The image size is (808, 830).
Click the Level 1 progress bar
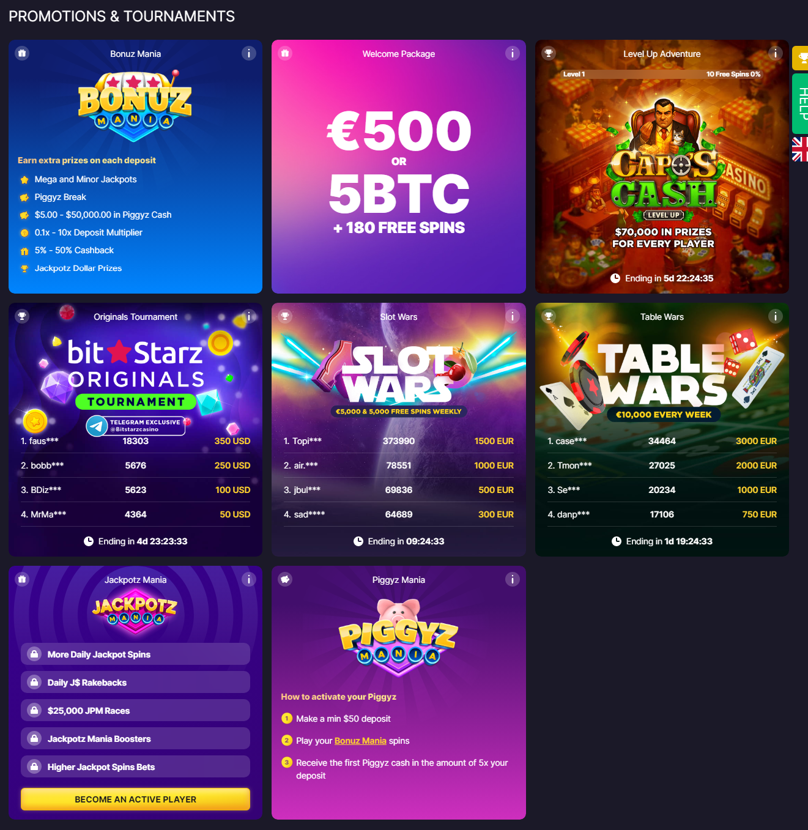pos(662,74)
